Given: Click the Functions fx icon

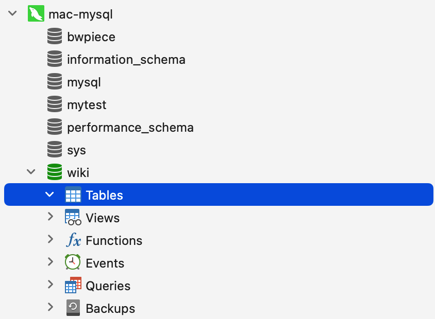Looking at the screenshot, I should pyautogui.click(x=73, y=240).
